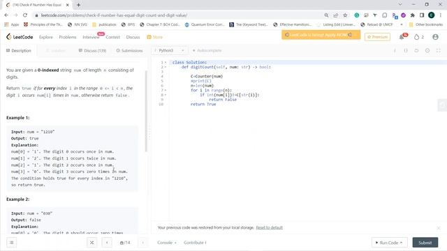Collapse code at line 1 fold arrow

(x=166, y=62)
